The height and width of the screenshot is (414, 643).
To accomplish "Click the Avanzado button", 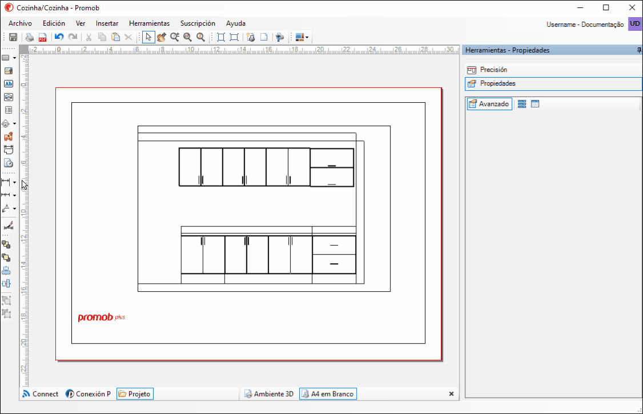I will pos(489,104).
